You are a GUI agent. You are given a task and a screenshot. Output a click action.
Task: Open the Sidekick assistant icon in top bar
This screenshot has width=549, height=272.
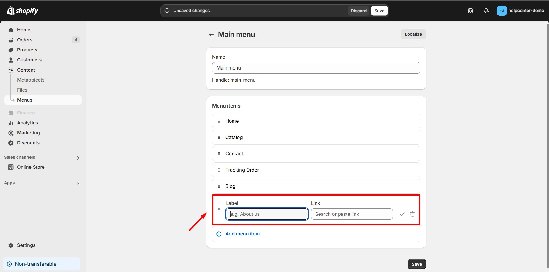470,11
